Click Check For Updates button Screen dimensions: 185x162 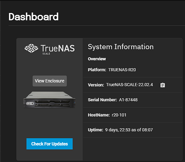point(50,144)
